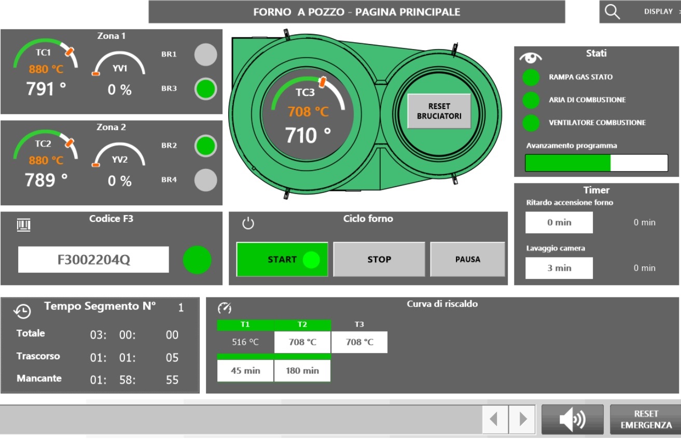Toggle the BR1 burner indicator
The height and width of the screenshot is (440, 681).
tap(205, 54)
